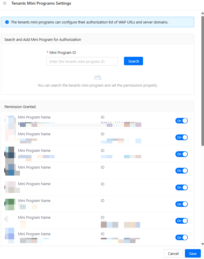Viewport: 204px width, 259px height.
Task: Turn off the first mini program toggle
Action: click(181, 121)
